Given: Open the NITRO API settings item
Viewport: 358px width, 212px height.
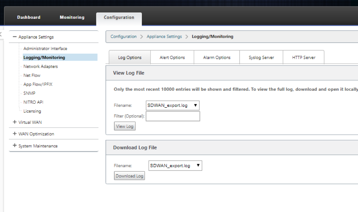Looking at the screenshot, I should click(33, 102).
